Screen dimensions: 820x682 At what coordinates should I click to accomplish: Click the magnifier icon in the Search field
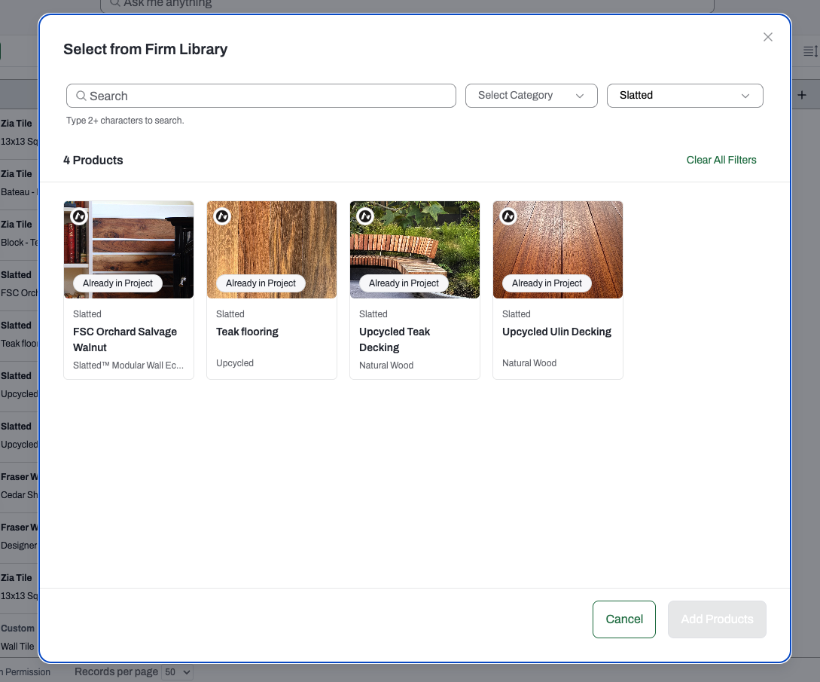[x=81, y=96]
